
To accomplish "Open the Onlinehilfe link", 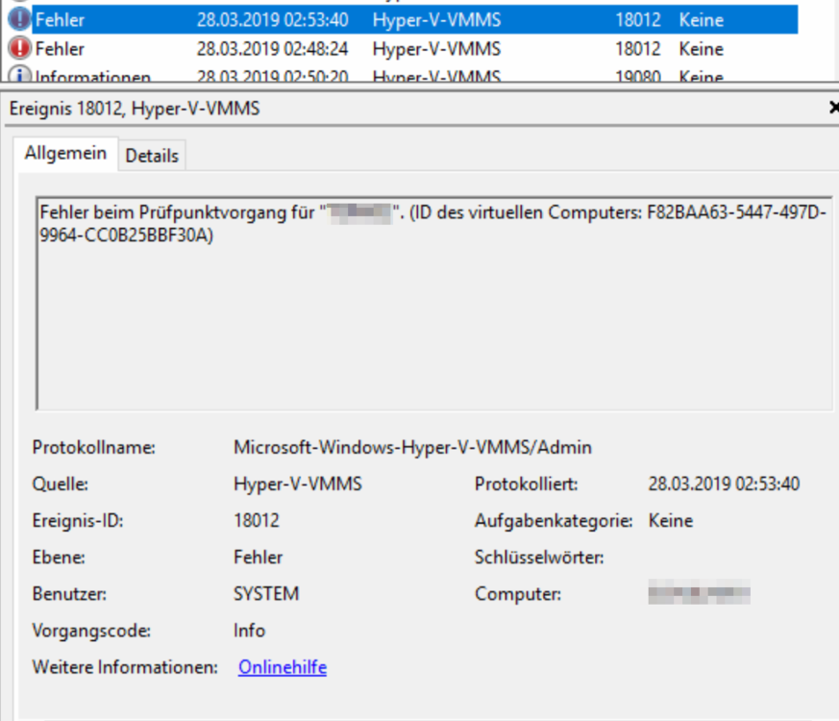I will [282, 667].
